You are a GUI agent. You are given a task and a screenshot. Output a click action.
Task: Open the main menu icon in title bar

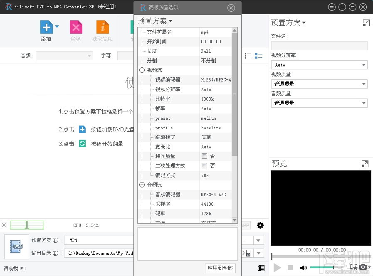(331, 7)
